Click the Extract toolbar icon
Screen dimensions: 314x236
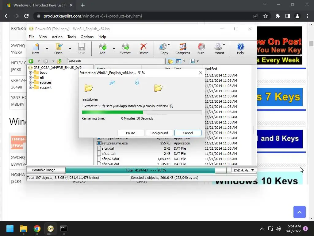[x=125, y=49]
